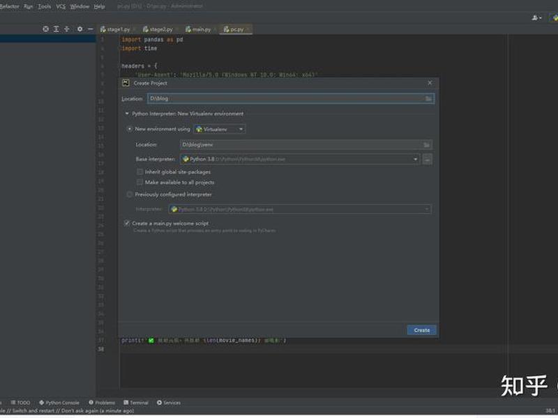558x418 pixels.
Task: Click the Collapse All icon in project panel
Action: pyautogui.click(x=66, y=29)
